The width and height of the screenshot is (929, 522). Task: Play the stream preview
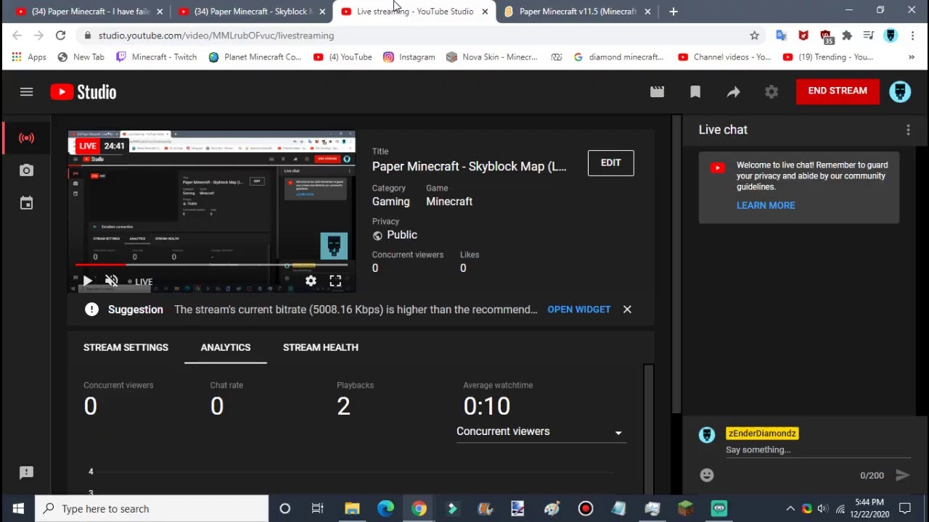coord(87,281)
